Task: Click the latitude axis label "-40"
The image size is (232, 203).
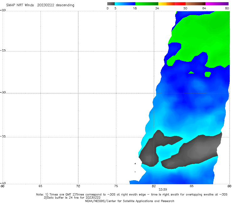Action: pos(3,183)
